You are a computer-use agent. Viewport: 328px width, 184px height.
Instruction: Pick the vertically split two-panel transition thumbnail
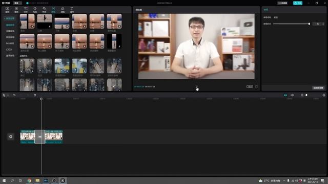27,21
